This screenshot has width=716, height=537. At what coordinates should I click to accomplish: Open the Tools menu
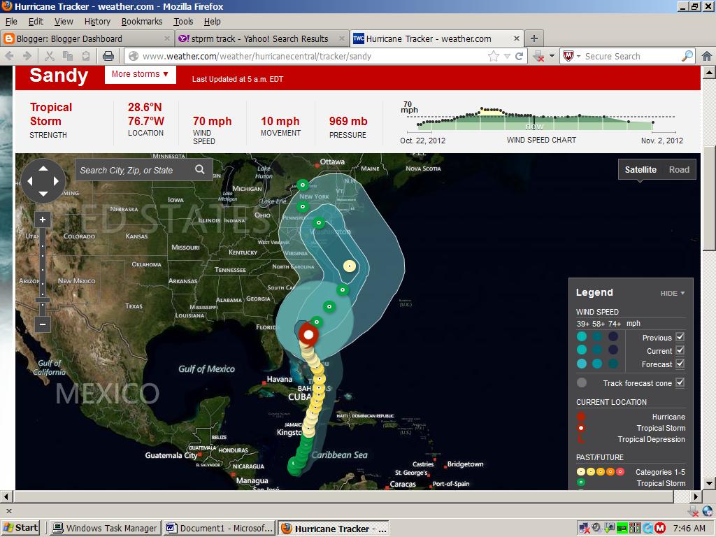[x=183, y=22]
